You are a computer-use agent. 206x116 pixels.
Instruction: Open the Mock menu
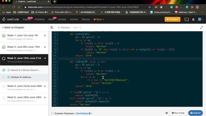pos(51,19)
